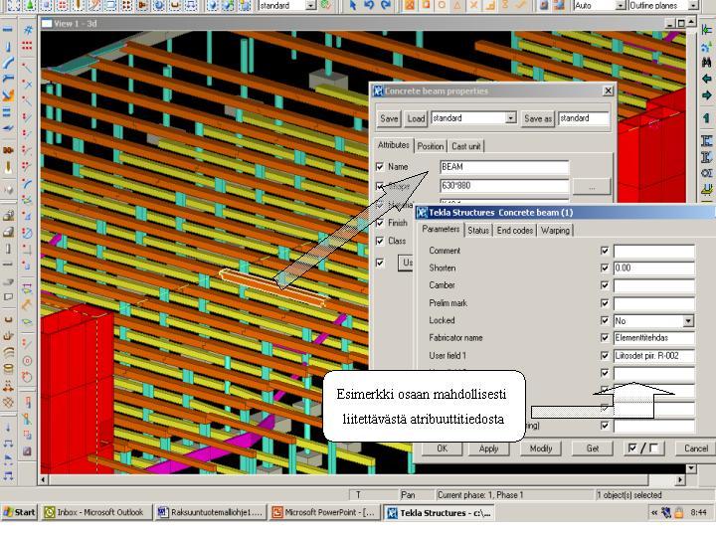The height and width of the screenshot is (537, 716).
Task: Click the checkbox on/off toggle button beside Get
Action: click(643, 448)
